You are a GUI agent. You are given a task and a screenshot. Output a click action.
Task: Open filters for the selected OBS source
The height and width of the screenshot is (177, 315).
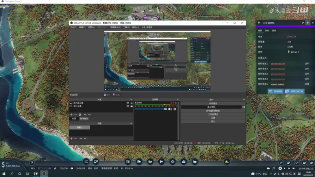[116, 95]
